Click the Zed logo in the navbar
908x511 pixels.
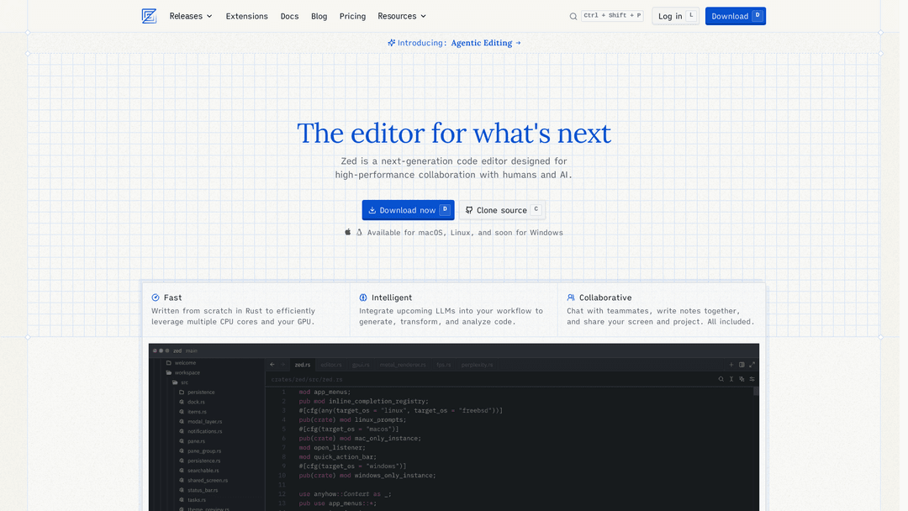(149, 16)
